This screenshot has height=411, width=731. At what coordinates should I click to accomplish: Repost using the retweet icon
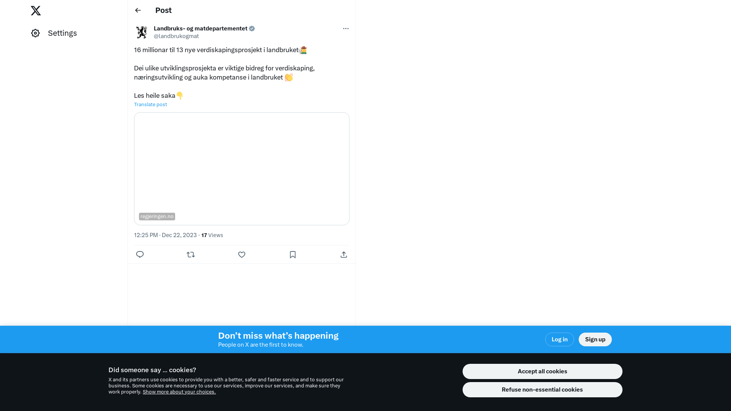[191, 255]
